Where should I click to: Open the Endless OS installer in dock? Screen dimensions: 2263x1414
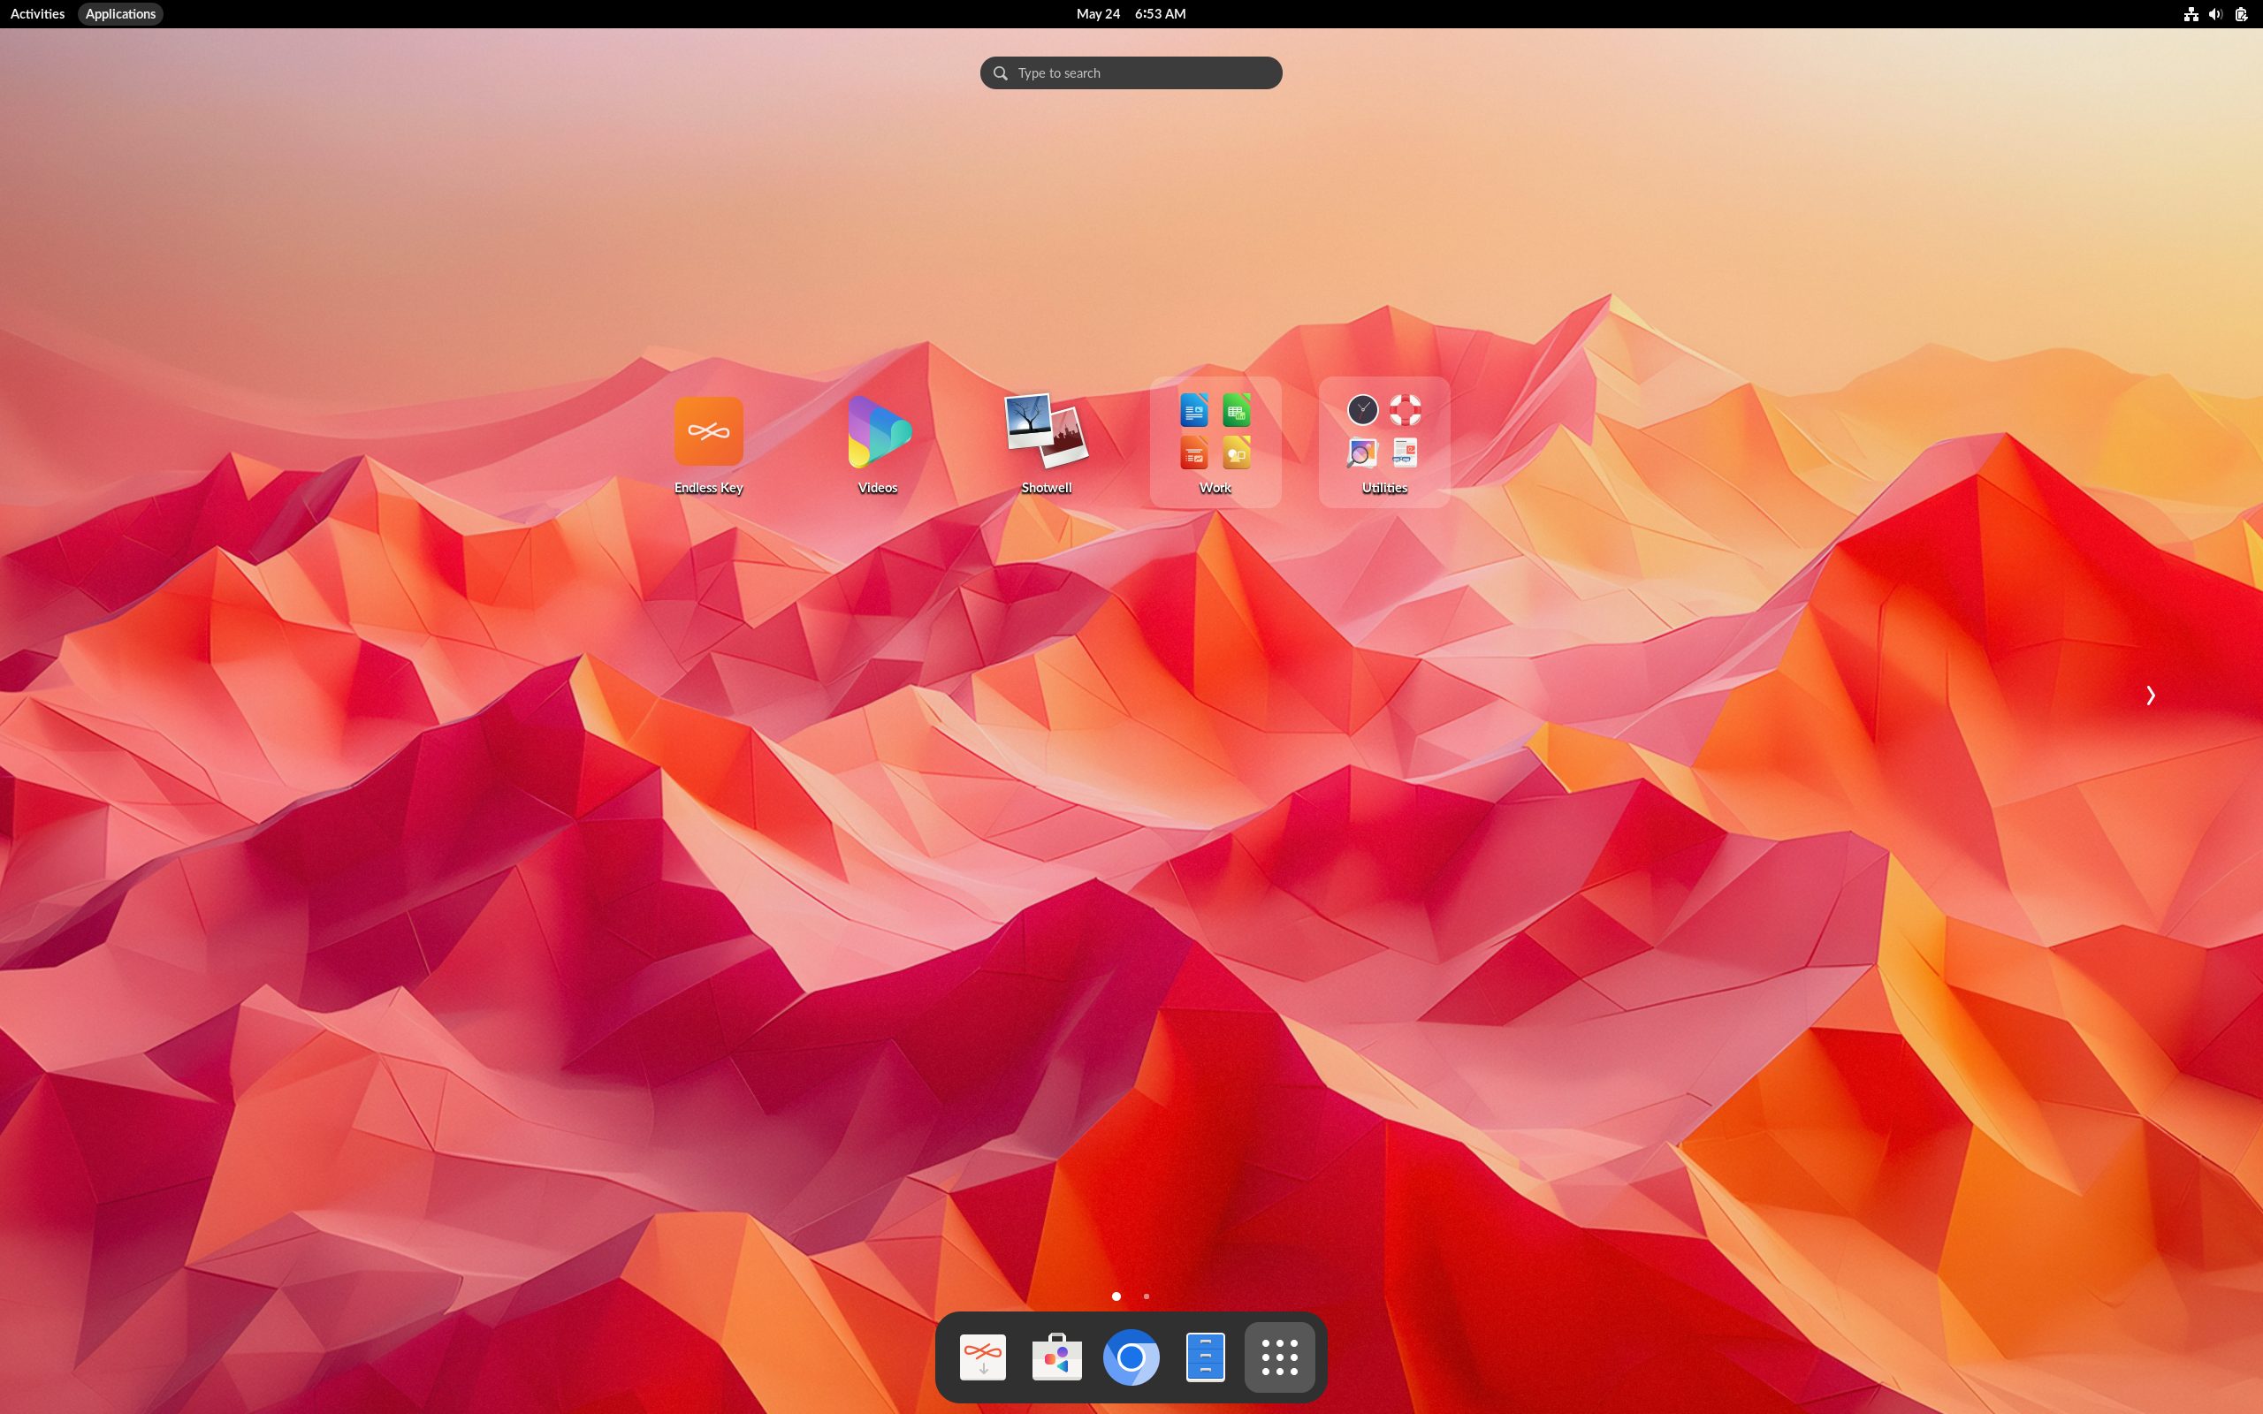click(982, 1357)
